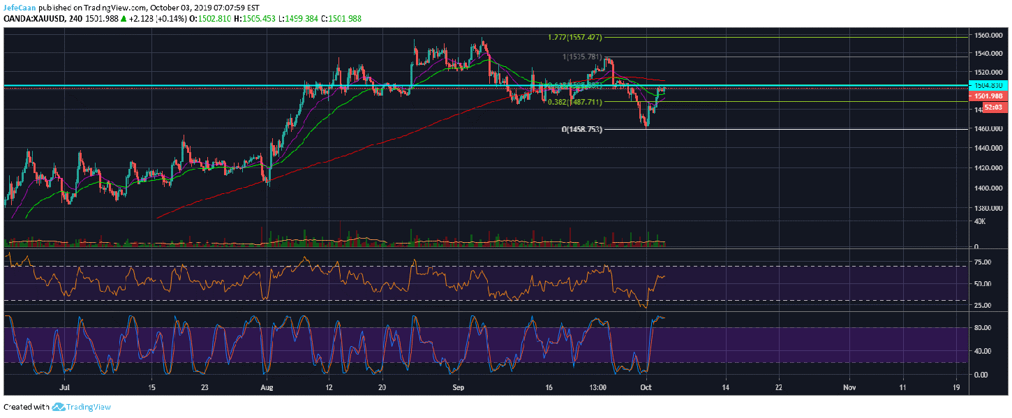The height and width of the screenshot is (418, 1012).
Task: Click the 23 date label on the time axis
Action: click(204, 386)
